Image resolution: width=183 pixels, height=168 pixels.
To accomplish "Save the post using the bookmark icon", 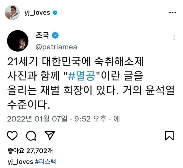I will point(169,136).
